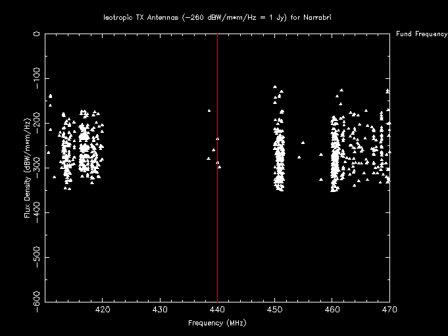Click the red vertical line at 440 MHz
This screenshot has width=448, height=336.
(218, 168)
